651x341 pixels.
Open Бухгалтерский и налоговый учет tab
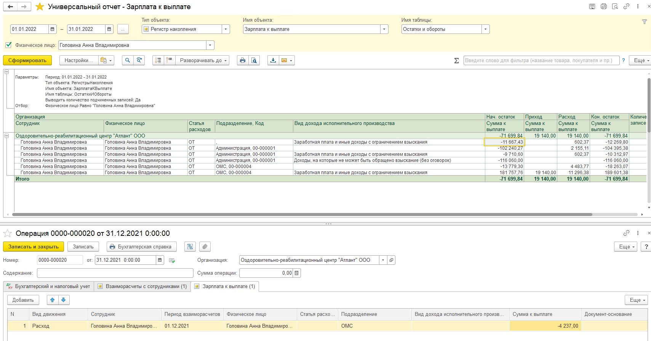point(48,286)
